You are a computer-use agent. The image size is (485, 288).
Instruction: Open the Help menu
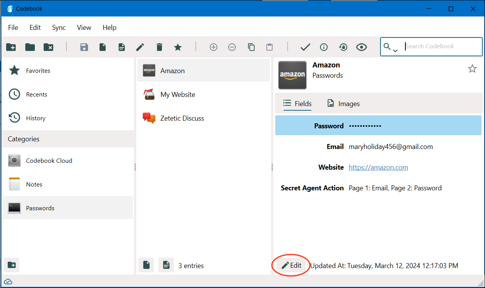(109, 28)
